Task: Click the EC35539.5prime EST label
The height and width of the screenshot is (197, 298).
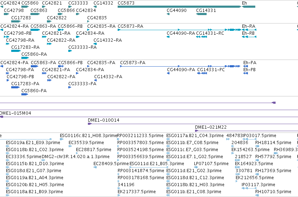Action: [x=86, y=143]
